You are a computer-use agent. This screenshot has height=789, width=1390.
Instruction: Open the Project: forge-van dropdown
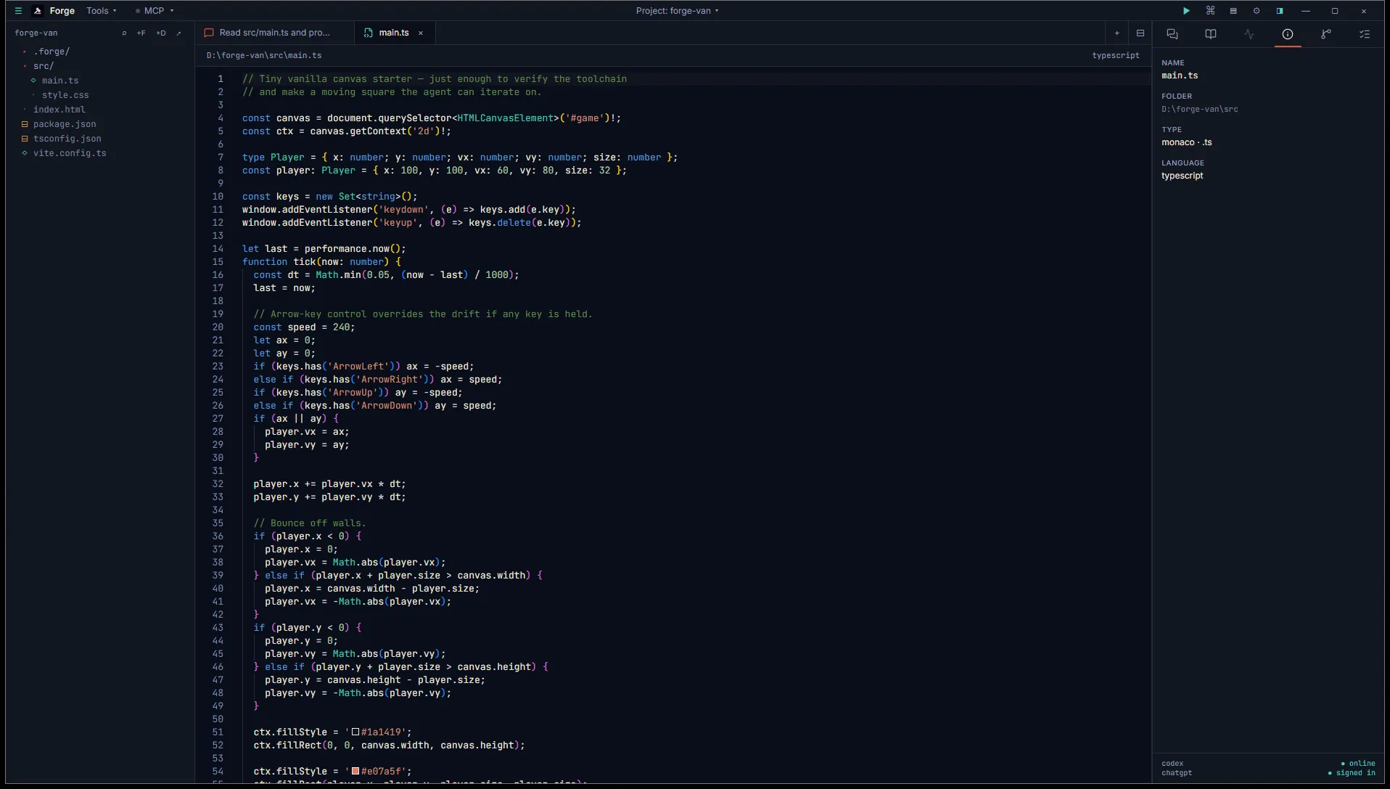point(677,11)
